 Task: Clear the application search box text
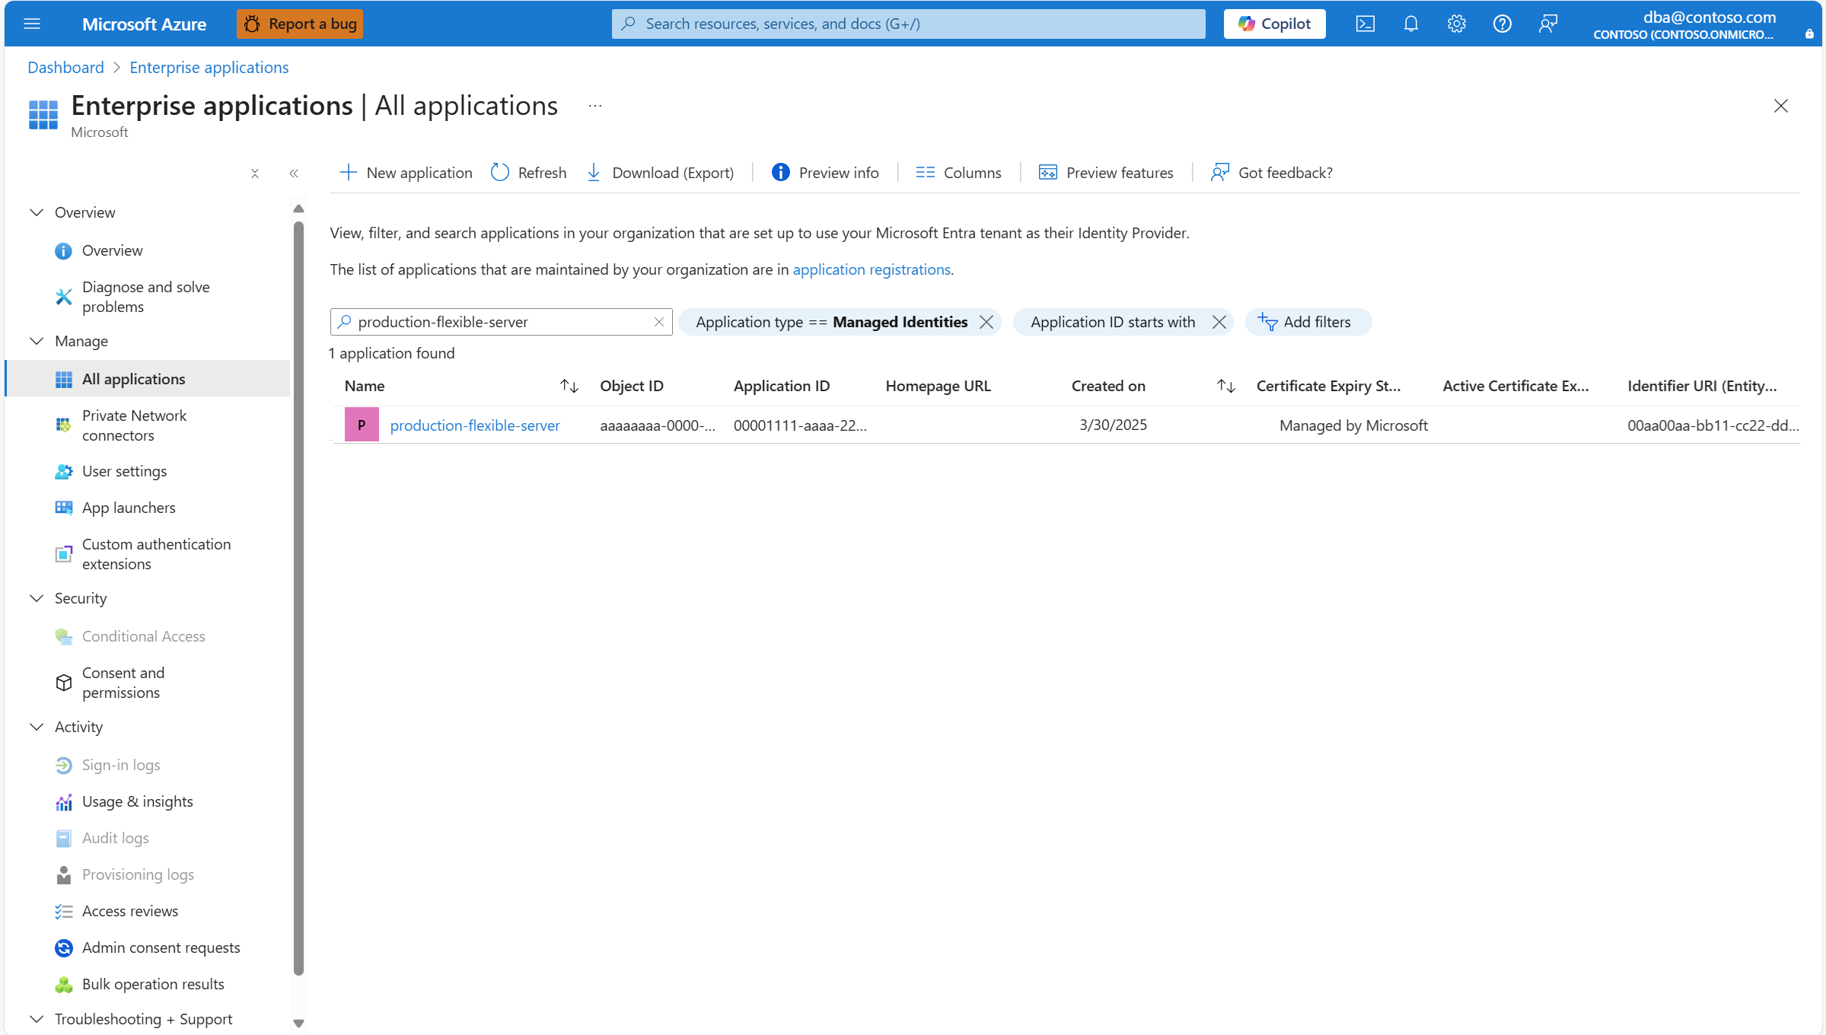coord(659,322)
